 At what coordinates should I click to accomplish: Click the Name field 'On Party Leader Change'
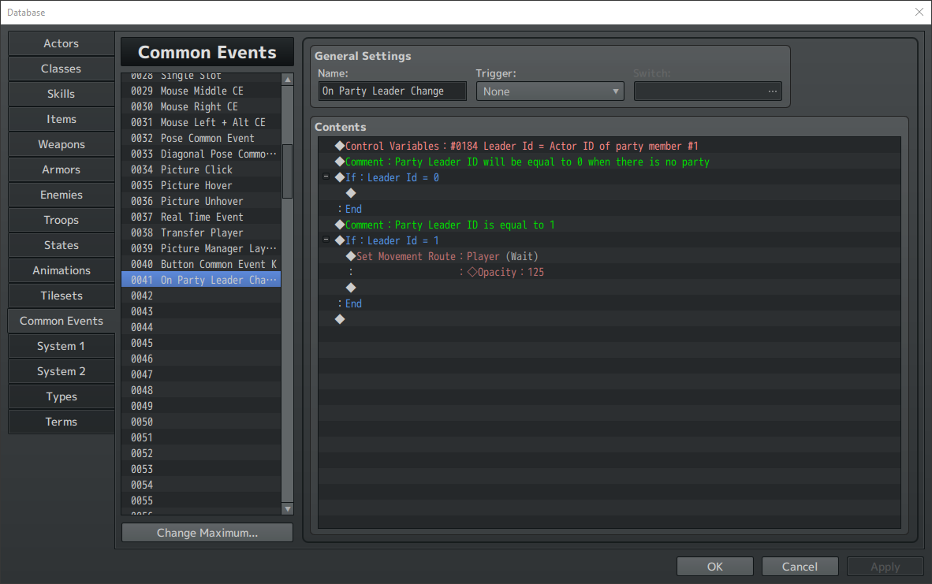click(x=393, y=91)
